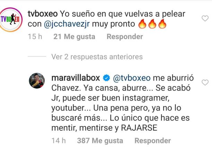View the 387 Me gusta likes list
The height and width of the screenshot is (151, 212).
[100, 141]
